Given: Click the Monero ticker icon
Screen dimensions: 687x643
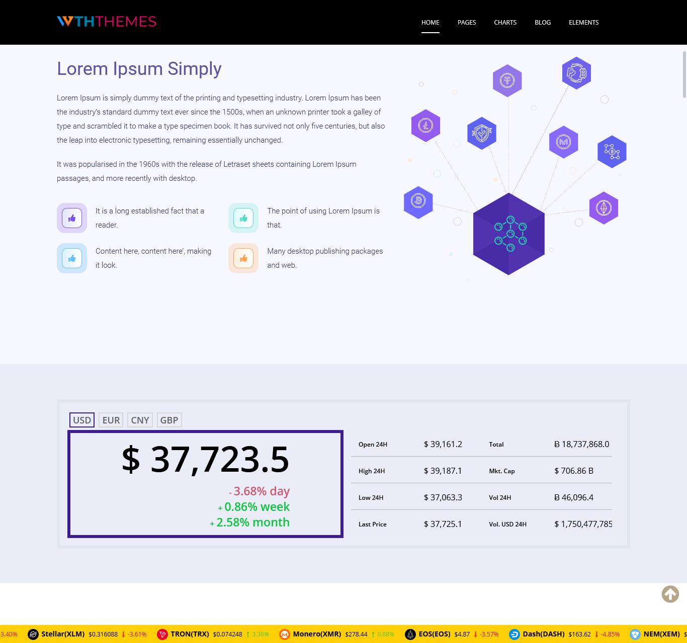Looking at the screenshot, I should [285, 634].
